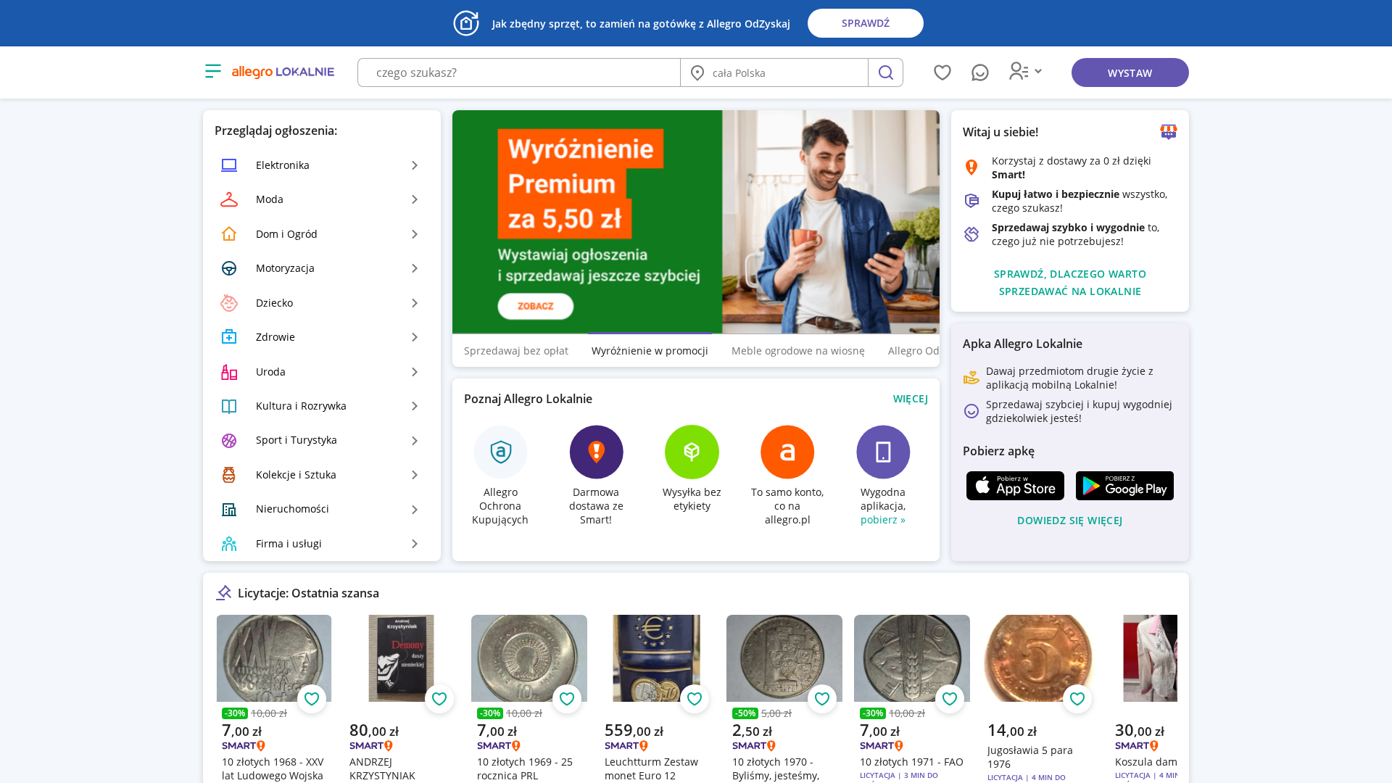Click the Uroda cosmetics icon

point(229,372)
